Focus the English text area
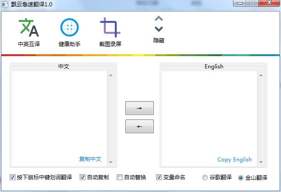The width and height of the screenshot is (281, 192). pos(210,119)
